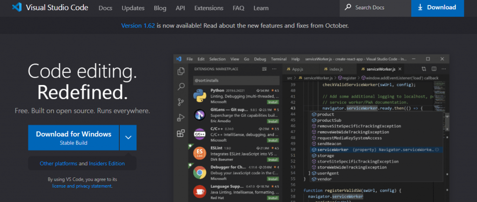Open the Extensions icon in activity bar
Image resolution: width=477 pixels, height=202 pixels.
(x=181, y=133)
